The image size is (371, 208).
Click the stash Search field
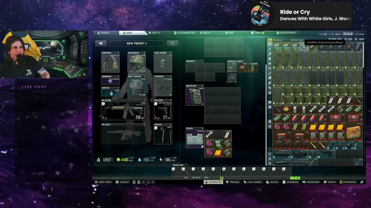[281, 40]
